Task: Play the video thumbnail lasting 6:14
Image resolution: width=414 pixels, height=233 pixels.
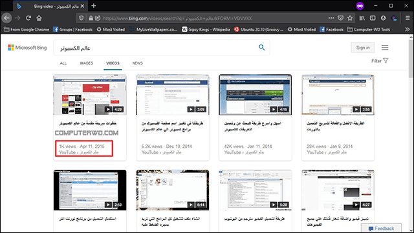Action: click(x=173, y=190)
